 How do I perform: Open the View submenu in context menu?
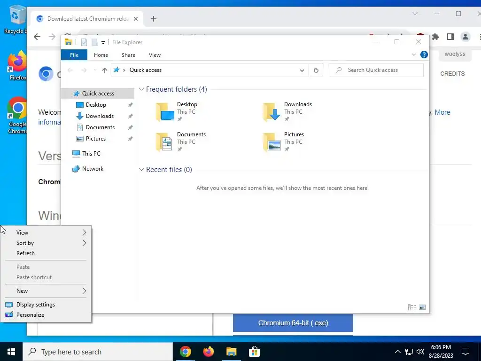[46, 233]
